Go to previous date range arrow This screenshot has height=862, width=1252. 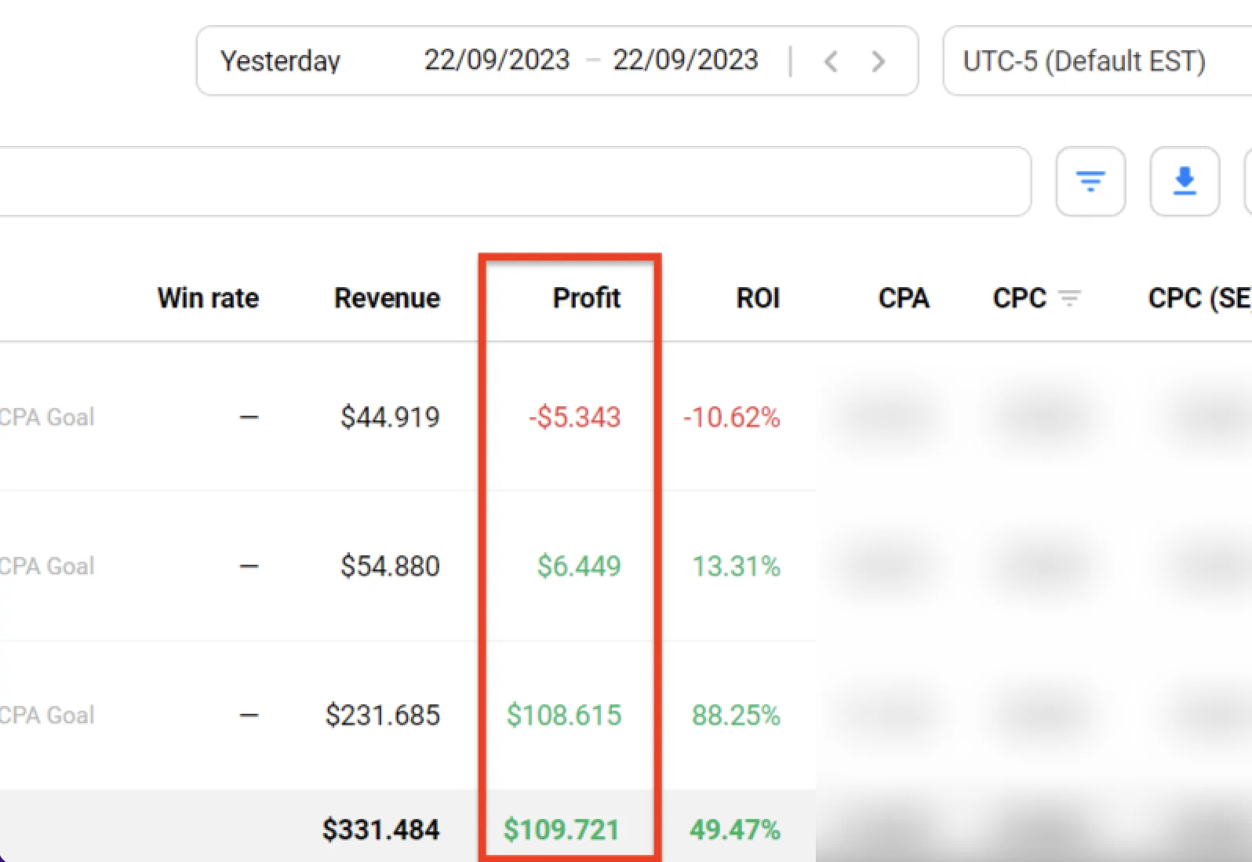[x=832, y=61]
